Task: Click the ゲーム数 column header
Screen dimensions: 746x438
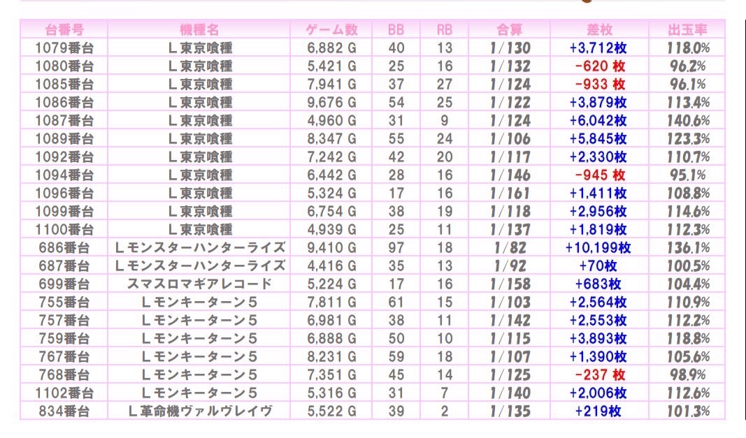Action: tap(332, 29)
